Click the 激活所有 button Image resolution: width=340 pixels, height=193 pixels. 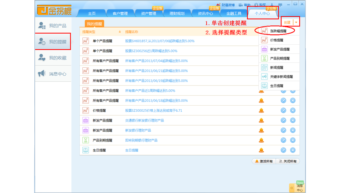[263, 161]
